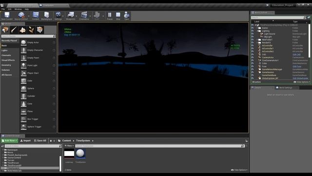This screenshot has width=312, height=176.
Task: Click the Eject toolbar icon
Action: (x=127, y=16)
